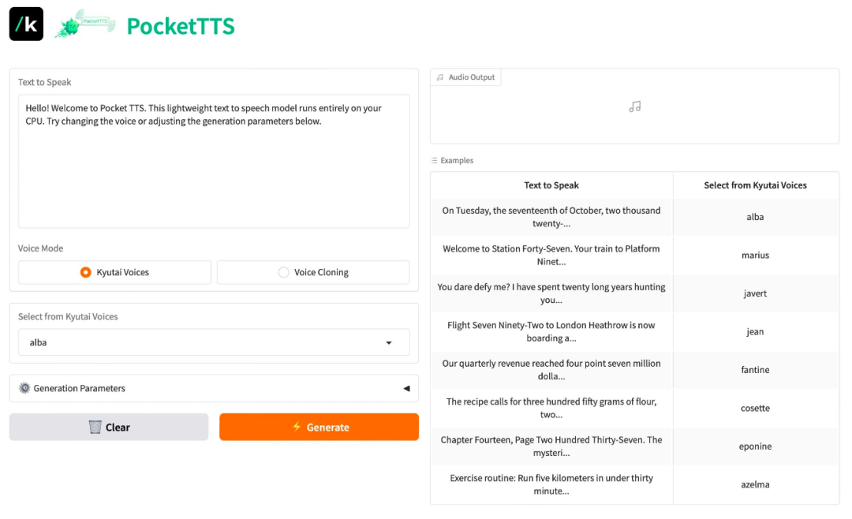Click the dropdown arrow beside alba

389,343
